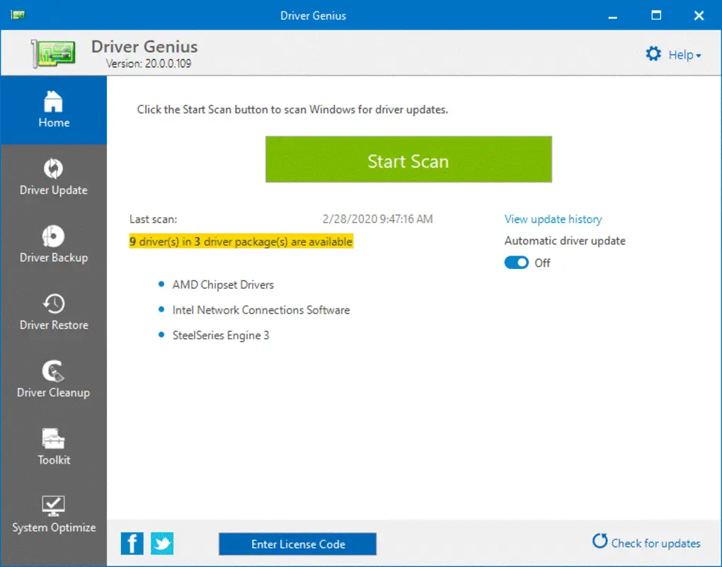Select the Home label in the sidebar
The image size is (722, 567).
click(54, 122)
